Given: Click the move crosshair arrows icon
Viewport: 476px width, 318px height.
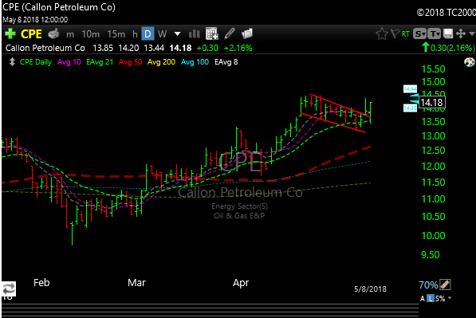Looking at the screenshot, I should click(x=461, y=33).
